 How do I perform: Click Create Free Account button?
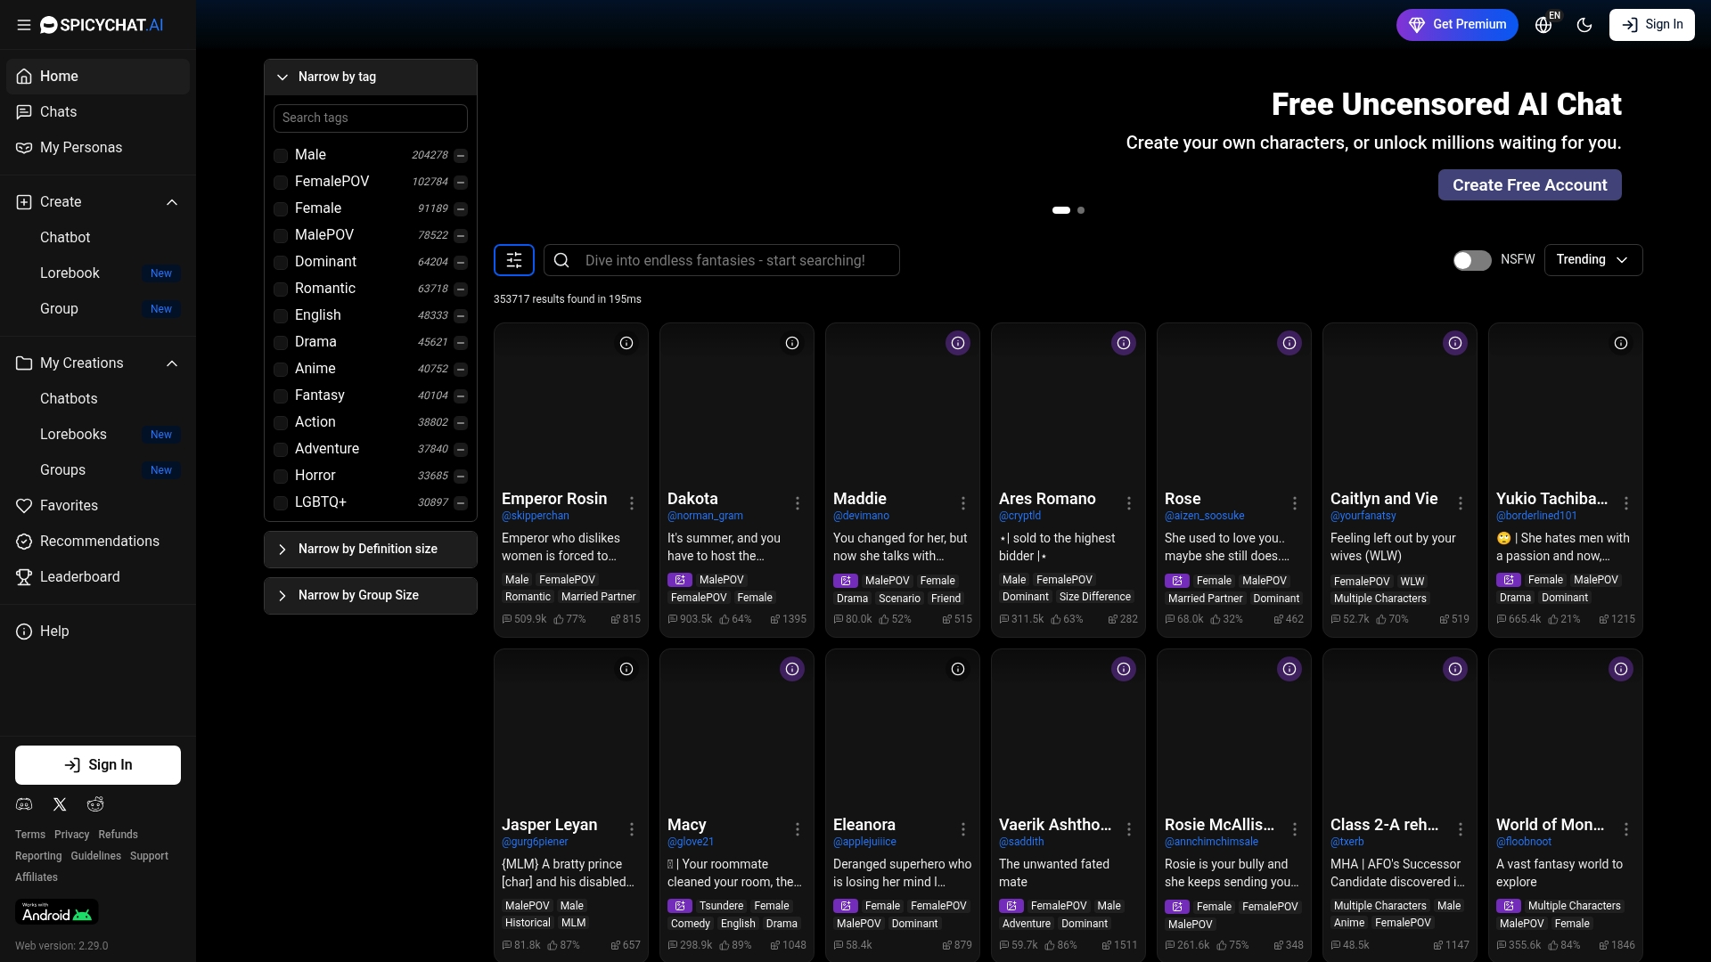pyautogui.click(x=1530, y=185)
